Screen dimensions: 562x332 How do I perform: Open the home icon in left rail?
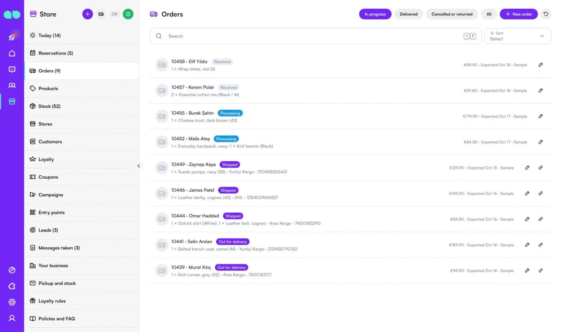(x=12, y=53)
